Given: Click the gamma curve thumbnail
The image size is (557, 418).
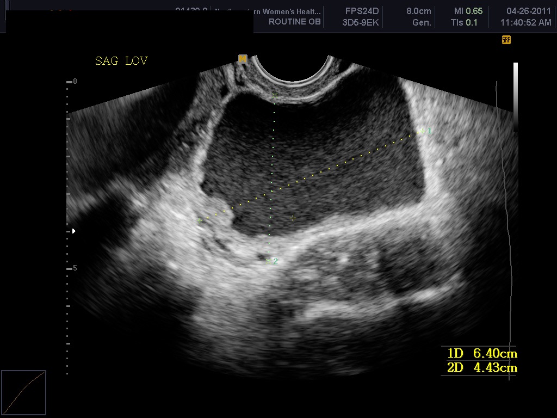Looking at the screenshot, I should [23, 392].
